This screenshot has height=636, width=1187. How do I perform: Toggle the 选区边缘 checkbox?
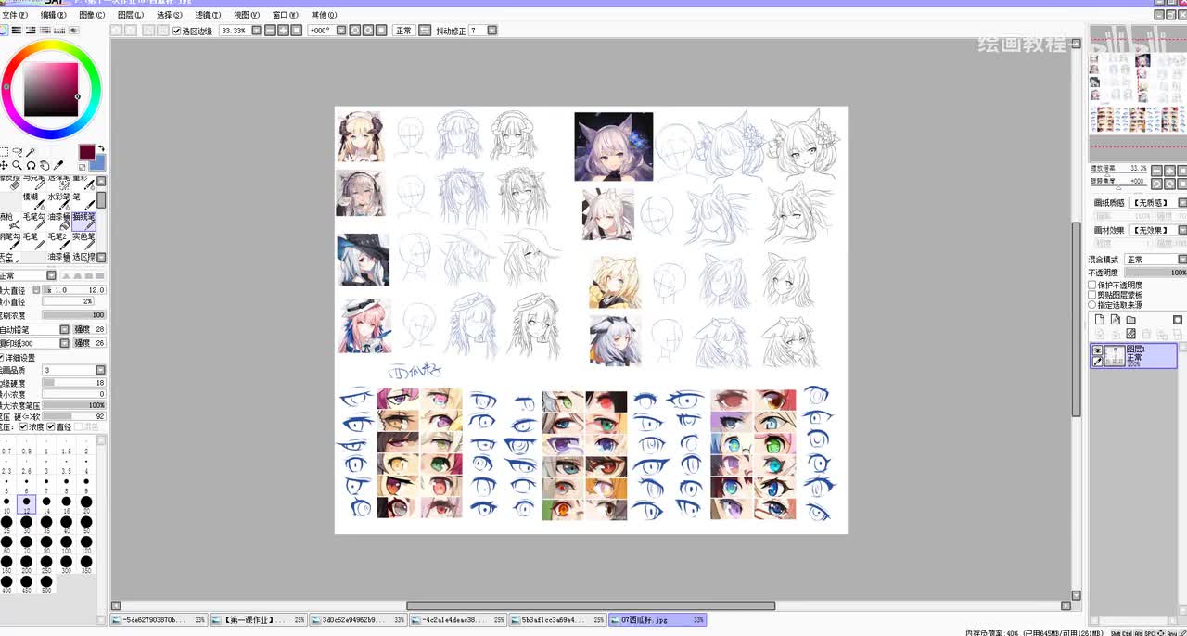click(176, 31)
